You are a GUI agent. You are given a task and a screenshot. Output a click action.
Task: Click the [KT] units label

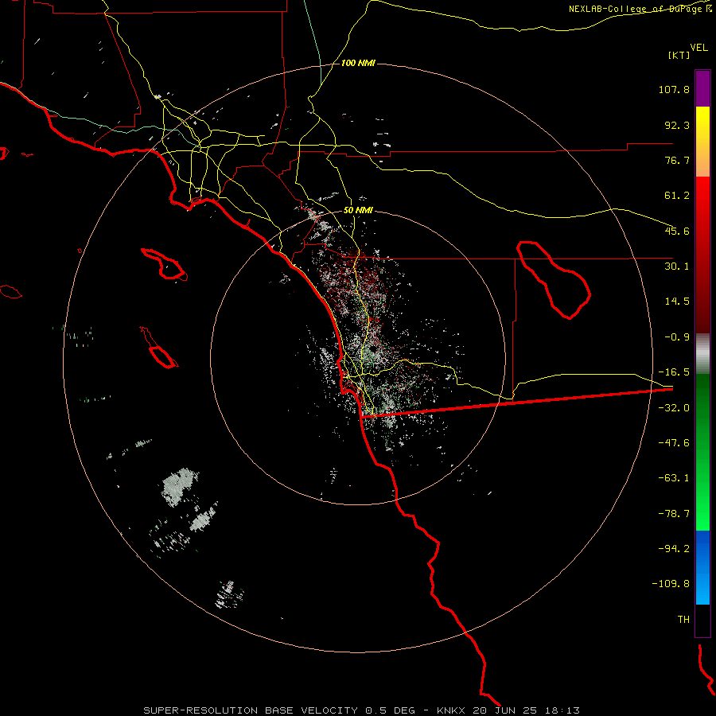point(679,55)
